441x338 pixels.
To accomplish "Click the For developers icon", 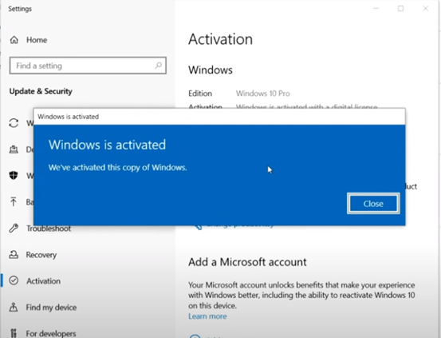I will click(14, 333).
